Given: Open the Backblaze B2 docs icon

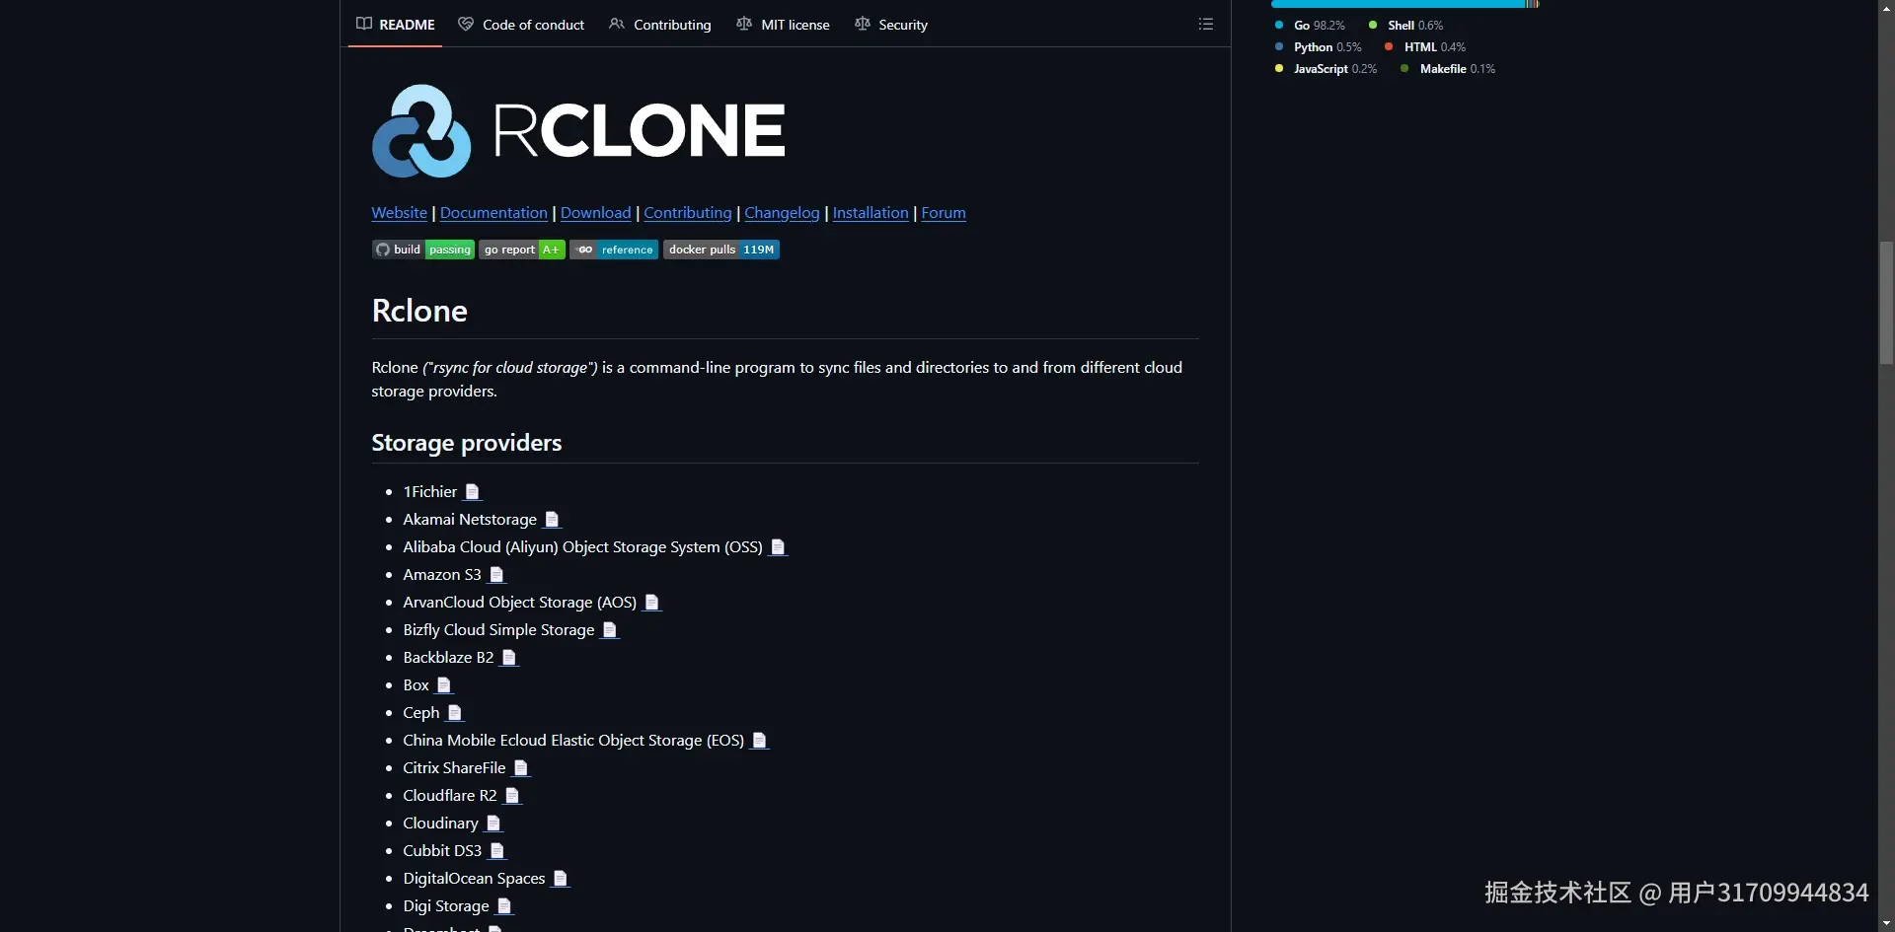Looking at the screenshot, I should pyautogui.click(x=509, y=658).
